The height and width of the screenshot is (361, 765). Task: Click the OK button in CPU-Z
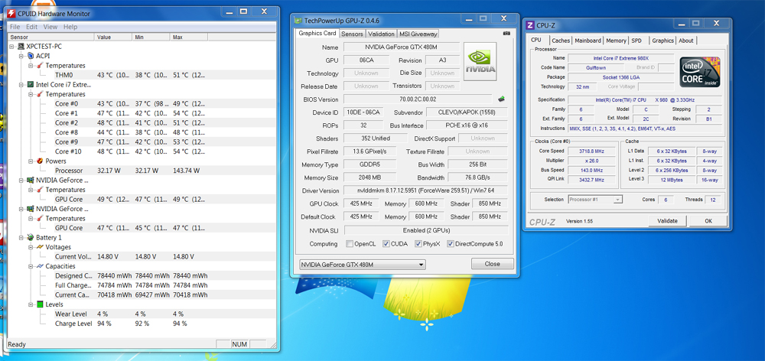[x=708, y=221]
